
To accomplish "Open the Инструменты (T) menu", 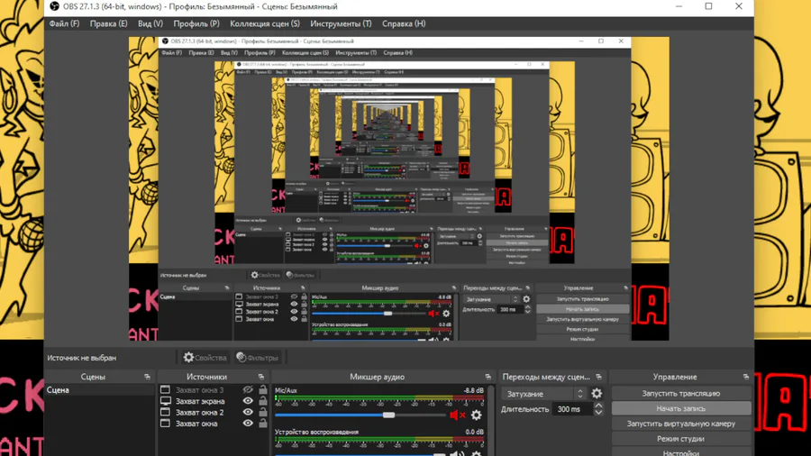I will [341, 23].
